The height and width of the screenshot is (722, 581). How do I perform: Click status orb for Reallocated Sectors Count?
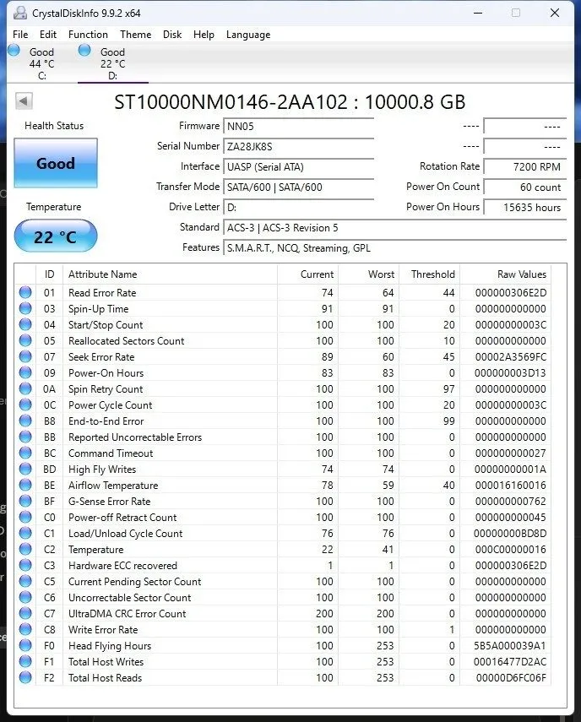25,341
